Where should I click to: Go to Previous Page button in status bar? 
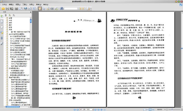[77, 109]
